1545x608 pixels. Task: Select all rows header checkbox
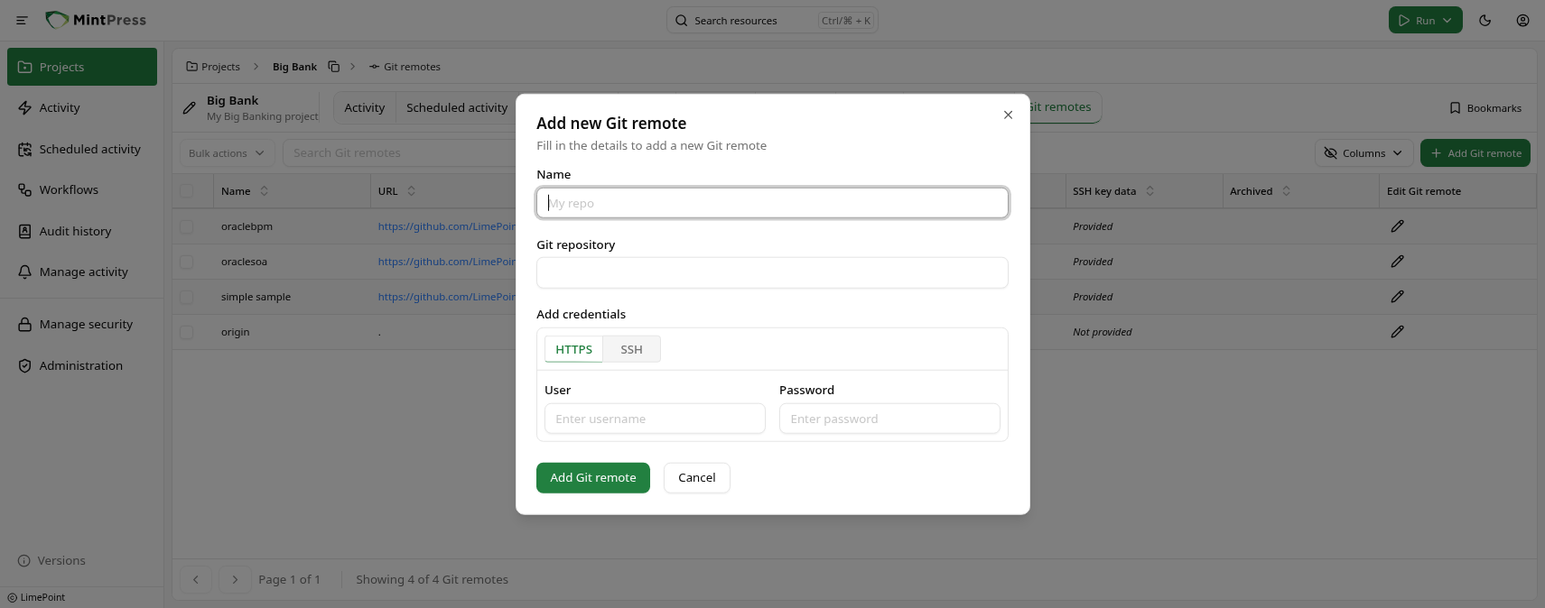pyautogui.click(x=186, y=191)
